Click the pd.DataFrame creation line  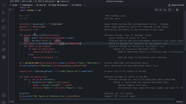[60, 63]
